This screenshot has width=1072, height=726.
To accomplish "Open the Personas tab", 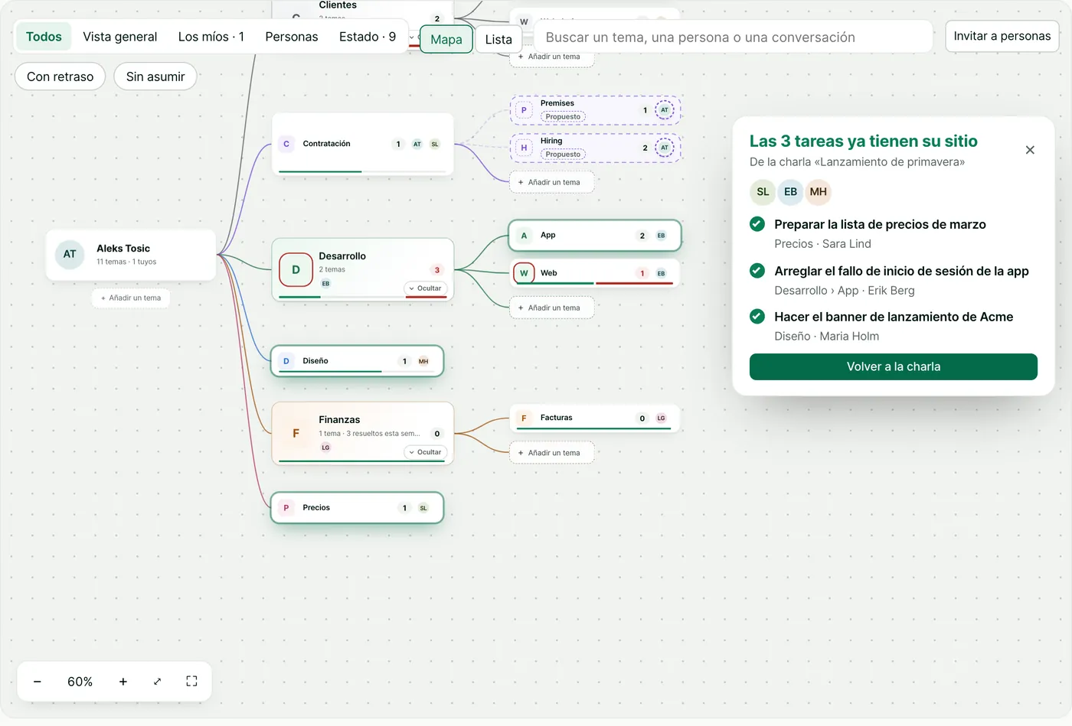I will coord(292,37).
